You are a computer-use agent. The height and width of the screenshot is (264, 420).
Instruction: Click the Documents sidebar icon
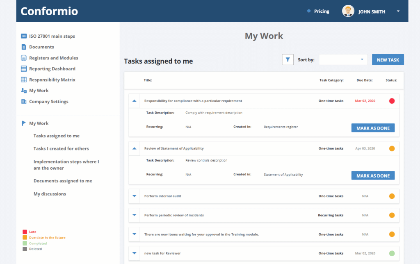[x=24, y=47]
